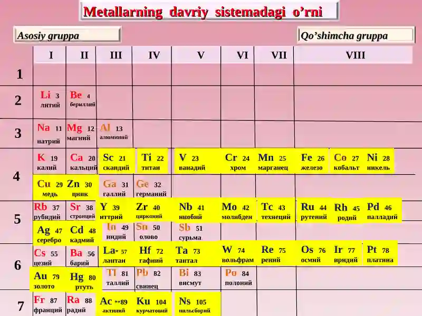This screenshot has height=316, width=422.
Task: Click the Fe 26 железо element
Action: (x=312, y=162)
